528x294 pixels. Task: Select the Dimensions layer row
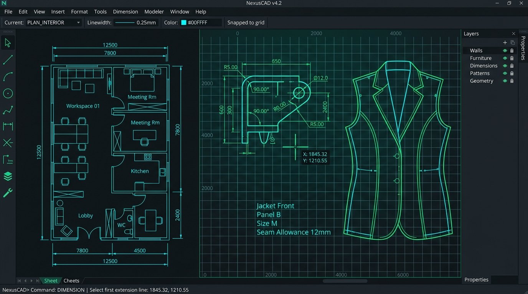(490, 66)
